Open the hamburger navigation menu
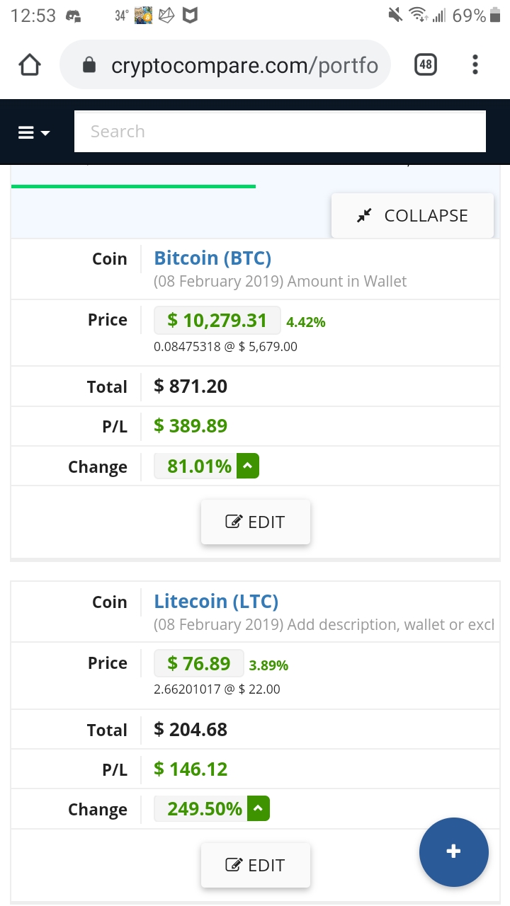The width and height of the screenshot is (510, 906). point(34,132)
